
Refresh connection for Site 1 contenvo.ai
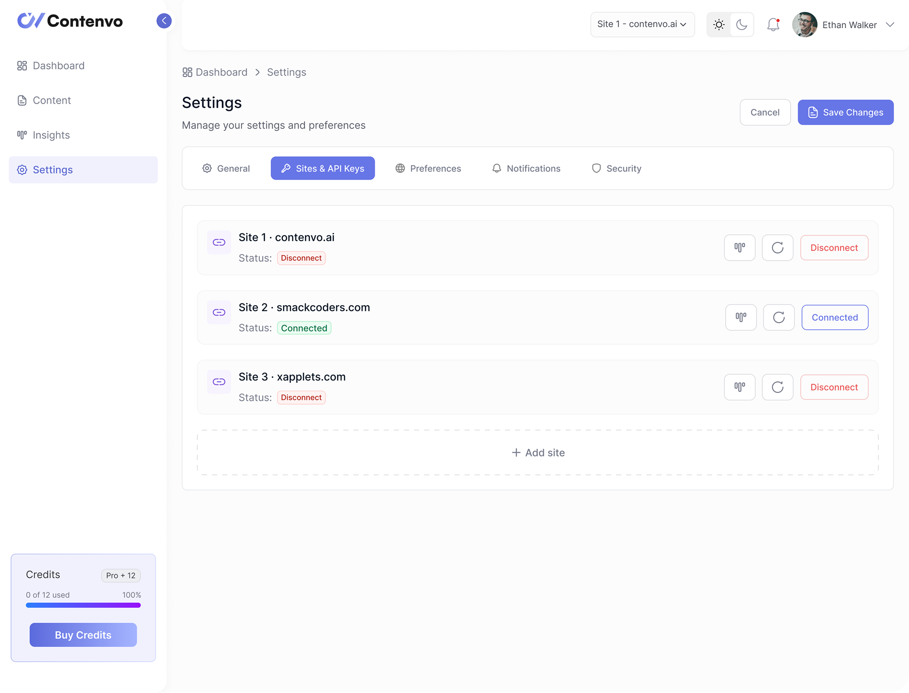[x=777, y=247]
